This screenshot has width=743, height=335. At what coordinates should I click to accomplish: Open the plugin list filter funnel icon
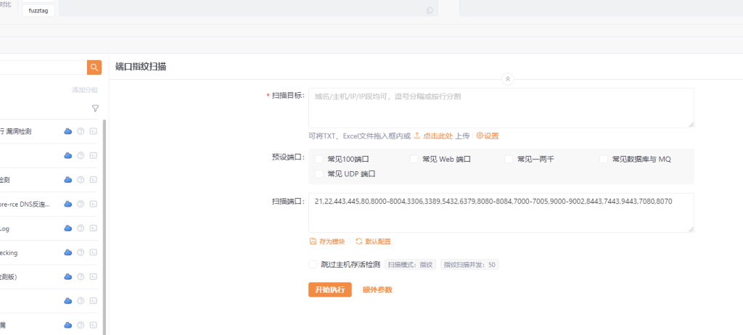pyautogui.click(x=94, y=108)
